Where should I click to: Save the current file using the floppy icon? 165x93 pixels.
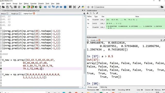point(7,7)
